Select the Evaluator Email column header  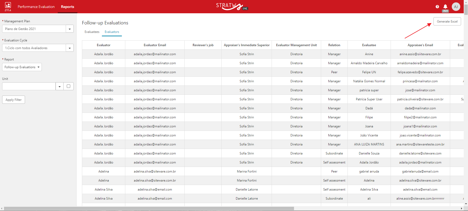(x=155, y=45)
